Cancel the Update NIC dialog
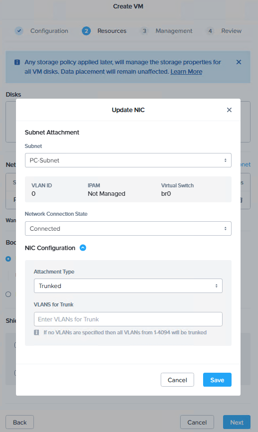 (178, 380)
